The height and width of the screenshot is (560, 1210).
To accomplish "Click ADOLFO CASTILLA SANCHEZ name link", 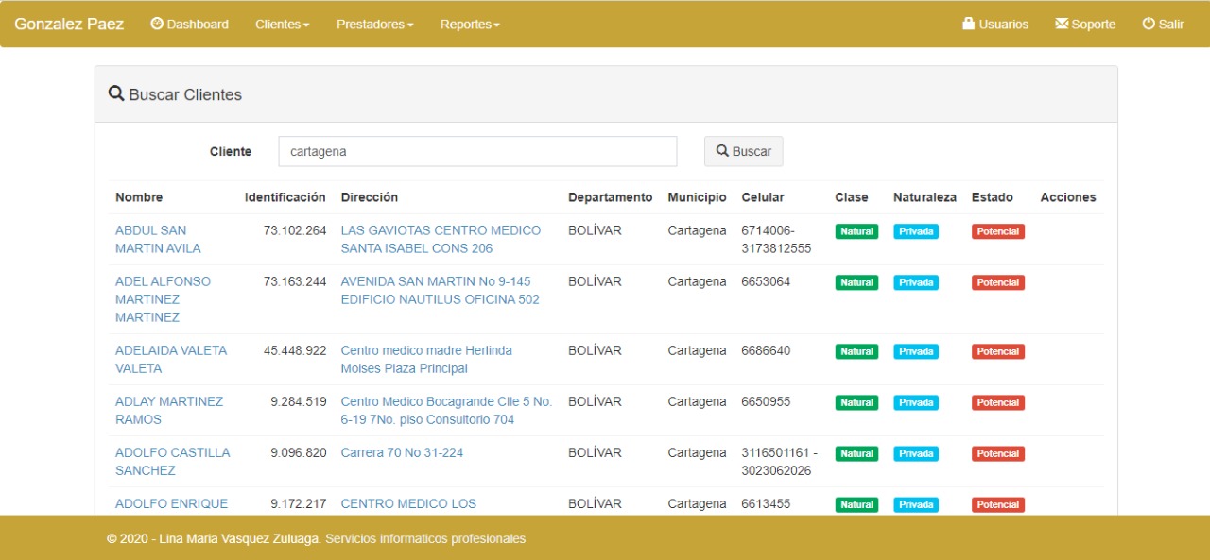I will point(172,461).
